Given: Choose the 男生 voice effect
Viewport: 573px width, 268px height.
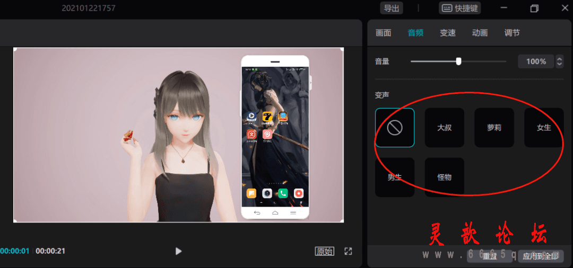Looking at the screenshot, I should click(x=395, y=177).
